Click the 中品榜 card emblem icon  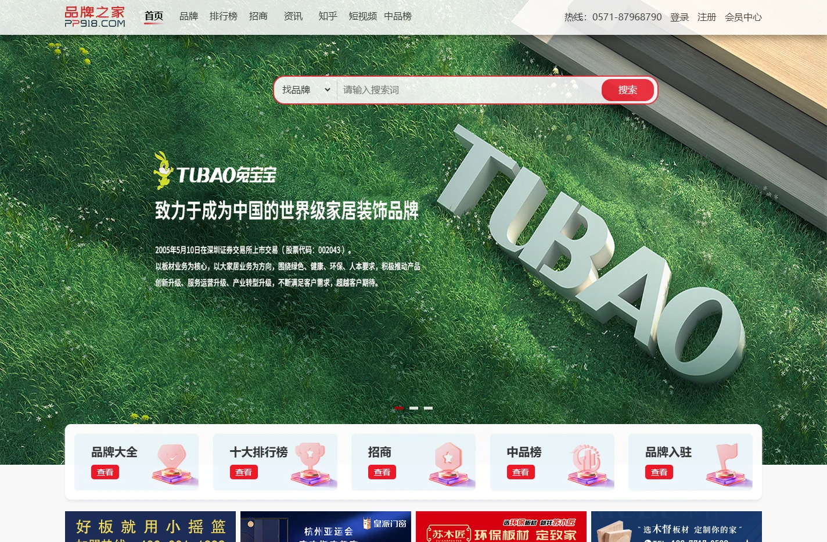(589, 465)
